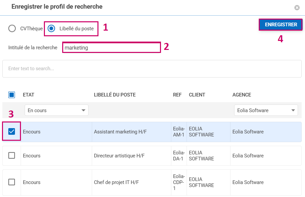Click the AGENCE column header
Viewport: 305px width, 197px height.
[241, 95]
